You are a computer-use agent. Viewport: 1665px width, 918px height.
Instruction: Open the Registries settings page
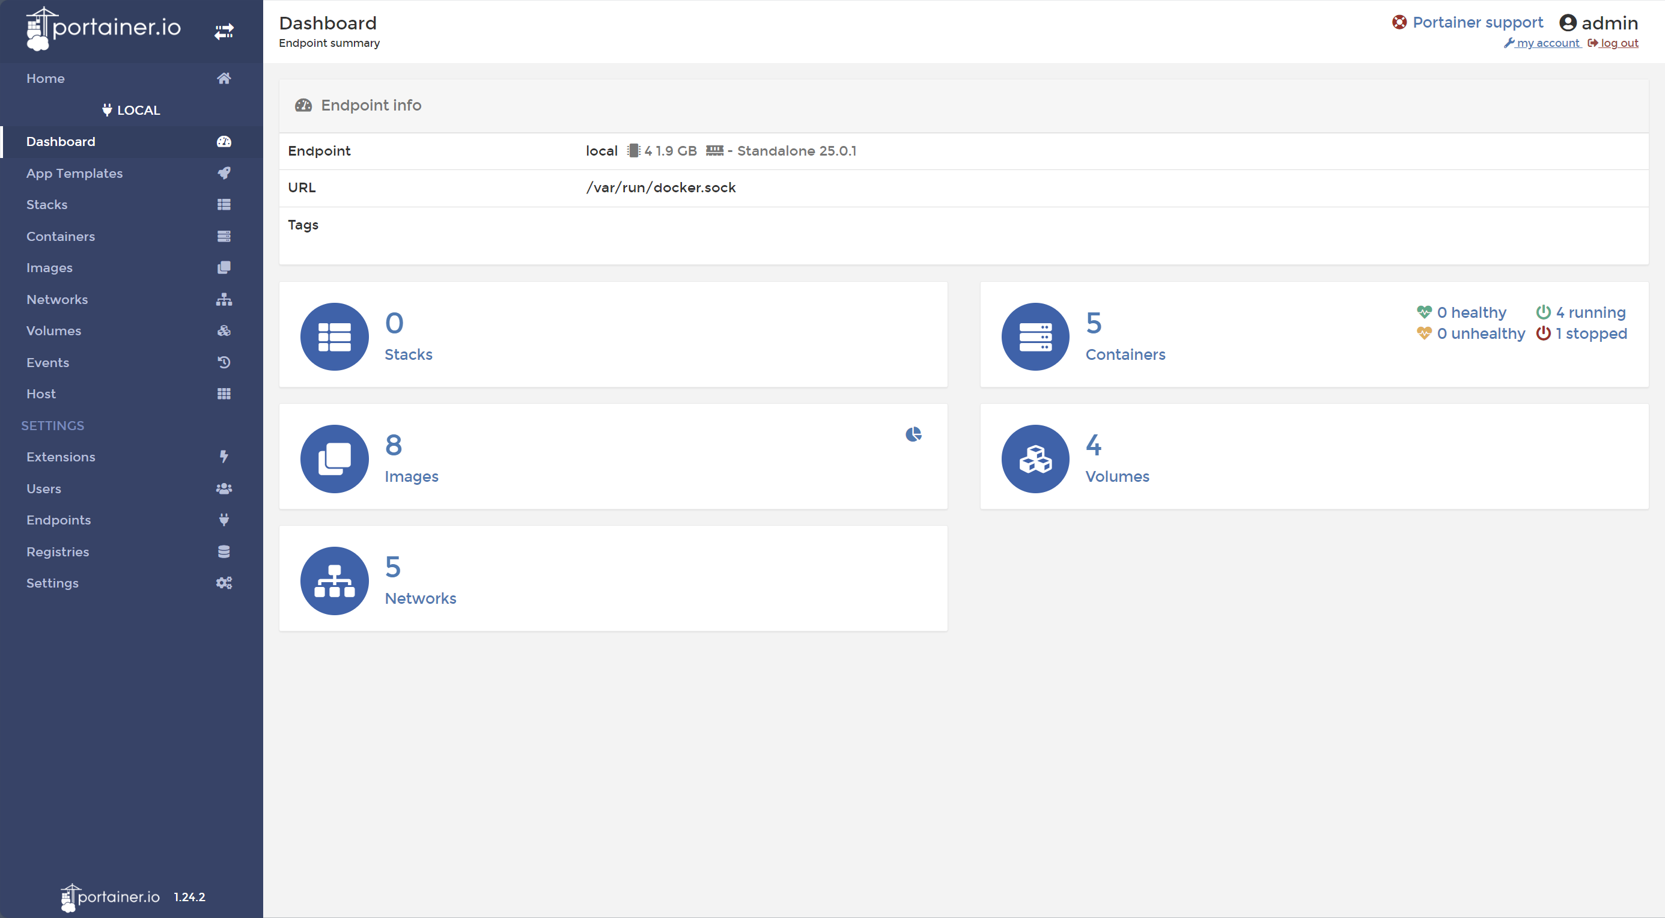(58, 552)
